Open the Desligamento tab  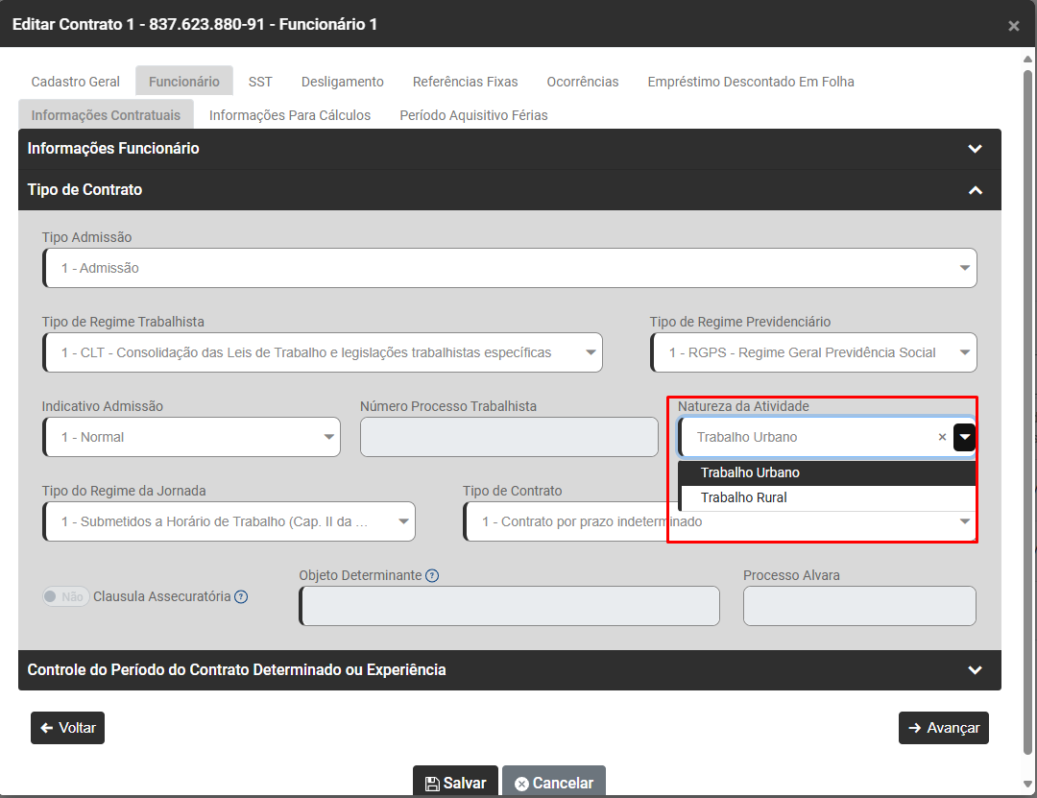342,82
